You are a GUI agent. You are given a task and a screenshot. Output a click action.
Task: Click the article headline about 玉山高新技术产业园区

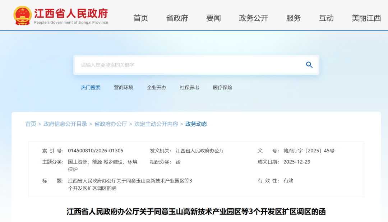(x=196, y=212)
